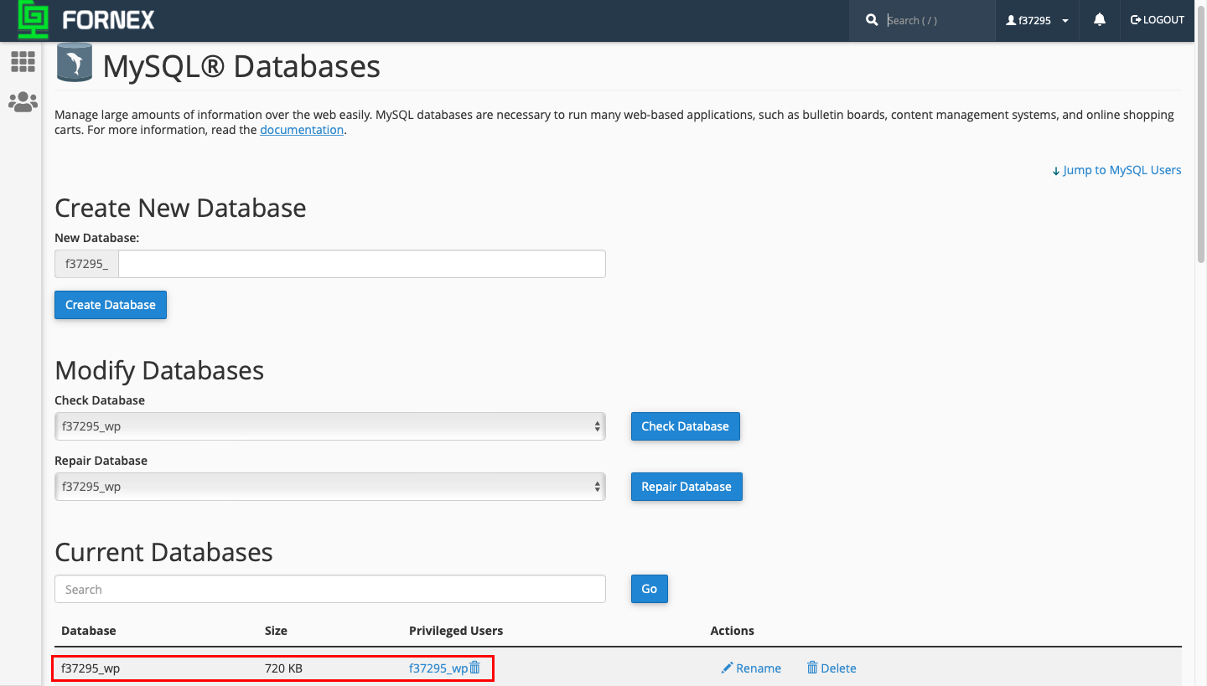This screenshot has width=1207, height=686.
Task: Click the MySQL® Databases page heading
Action: point(241,66)
